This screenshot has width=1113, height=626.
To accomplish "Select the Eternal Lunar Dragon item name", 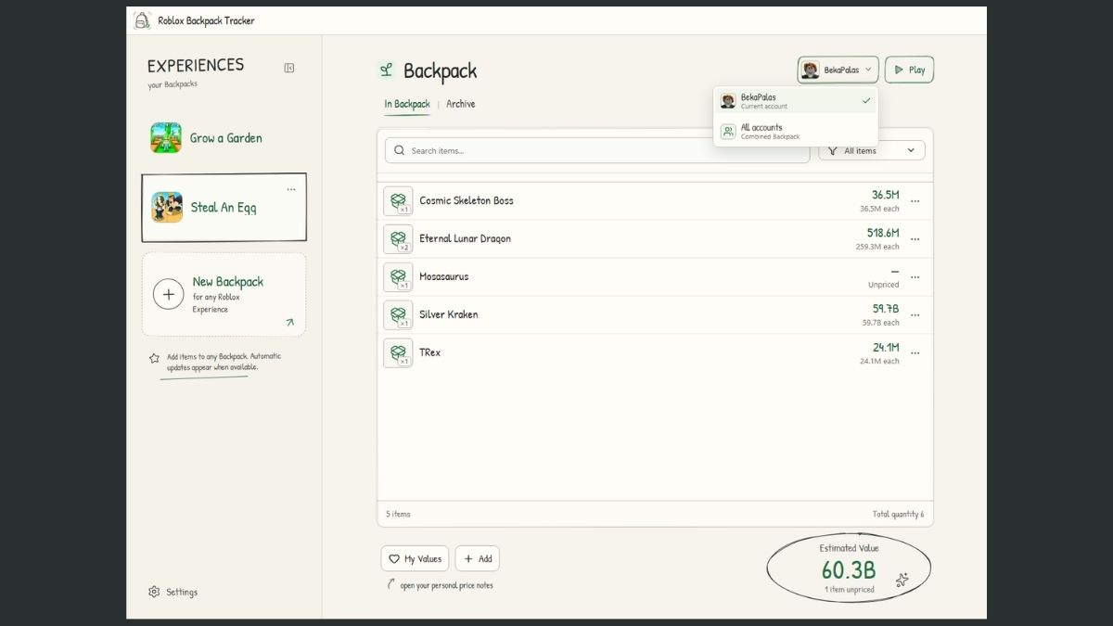I will coord(465,238).
